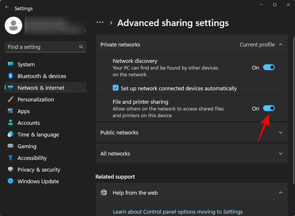Open the Control panel options article link
This screenshot has width=295, height=216.
click(178, 212)
